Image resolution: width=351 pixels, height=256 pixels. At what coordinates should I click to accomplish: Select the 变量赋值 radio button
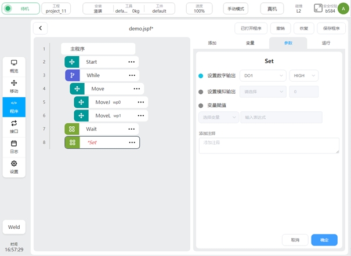pos(201,105)
